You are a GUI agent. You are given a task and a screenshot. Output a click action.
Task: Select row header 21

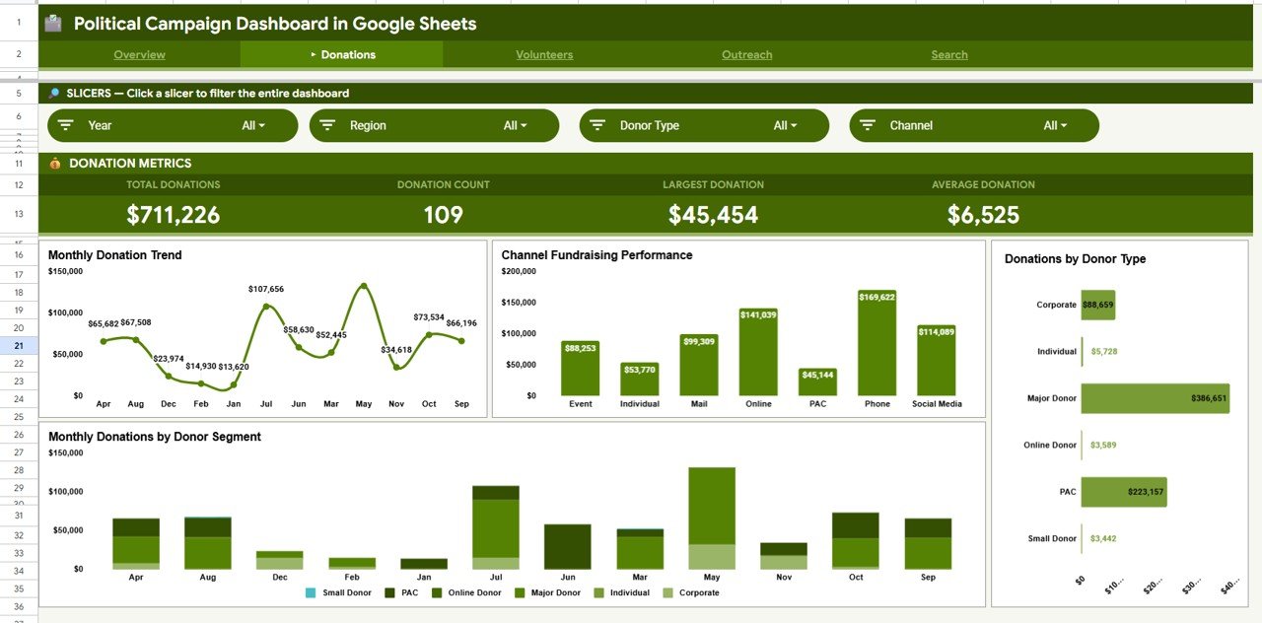click(19, 346)
